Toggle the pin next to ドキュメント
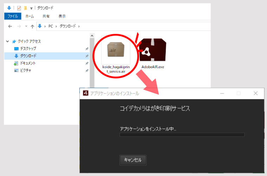The height and width of the screenshot is (176, 267). [x=87, y=63]
